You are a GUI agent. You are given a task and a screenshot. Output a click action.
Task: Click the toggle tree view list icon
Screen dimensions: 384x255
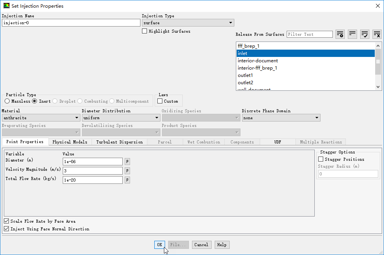[340, 34]
